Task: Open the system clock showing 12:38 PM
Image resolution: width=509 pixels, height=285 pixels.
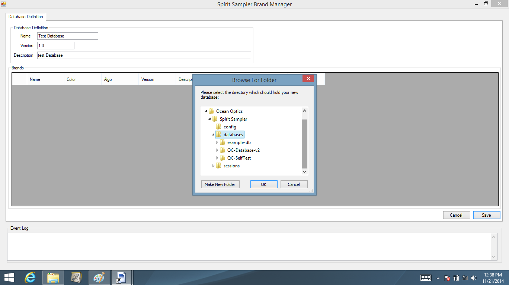Action: (493, 278)
